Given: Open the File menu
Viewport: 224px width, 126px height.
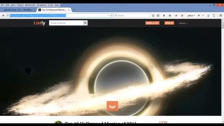Looking at the screenshot, I should [2, 5].
